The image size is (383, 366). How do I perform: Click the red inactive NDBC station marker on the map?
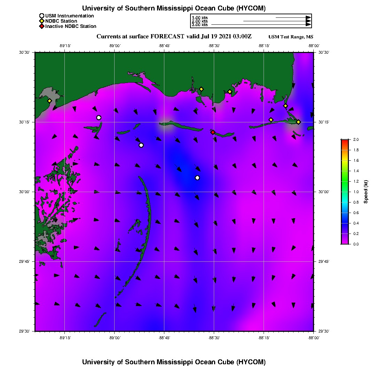click(x=213, y=132)
